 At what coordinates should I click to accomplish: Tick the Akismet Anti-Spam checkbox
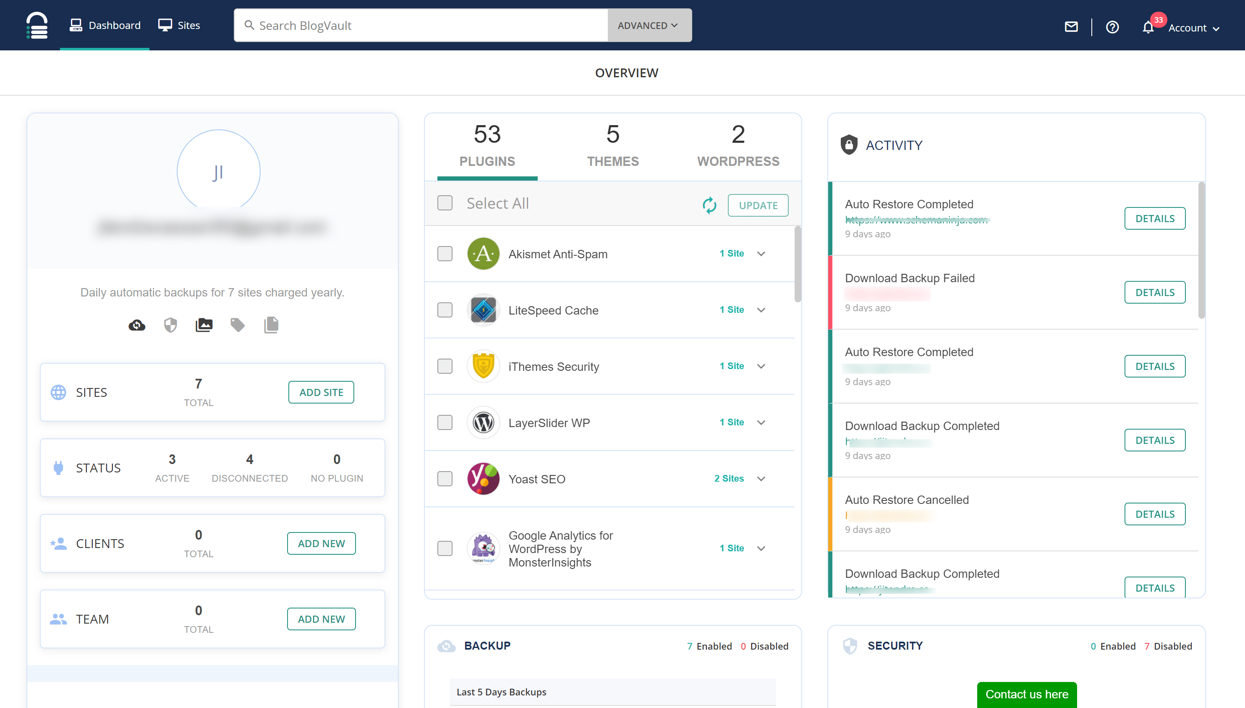point(445,254)
